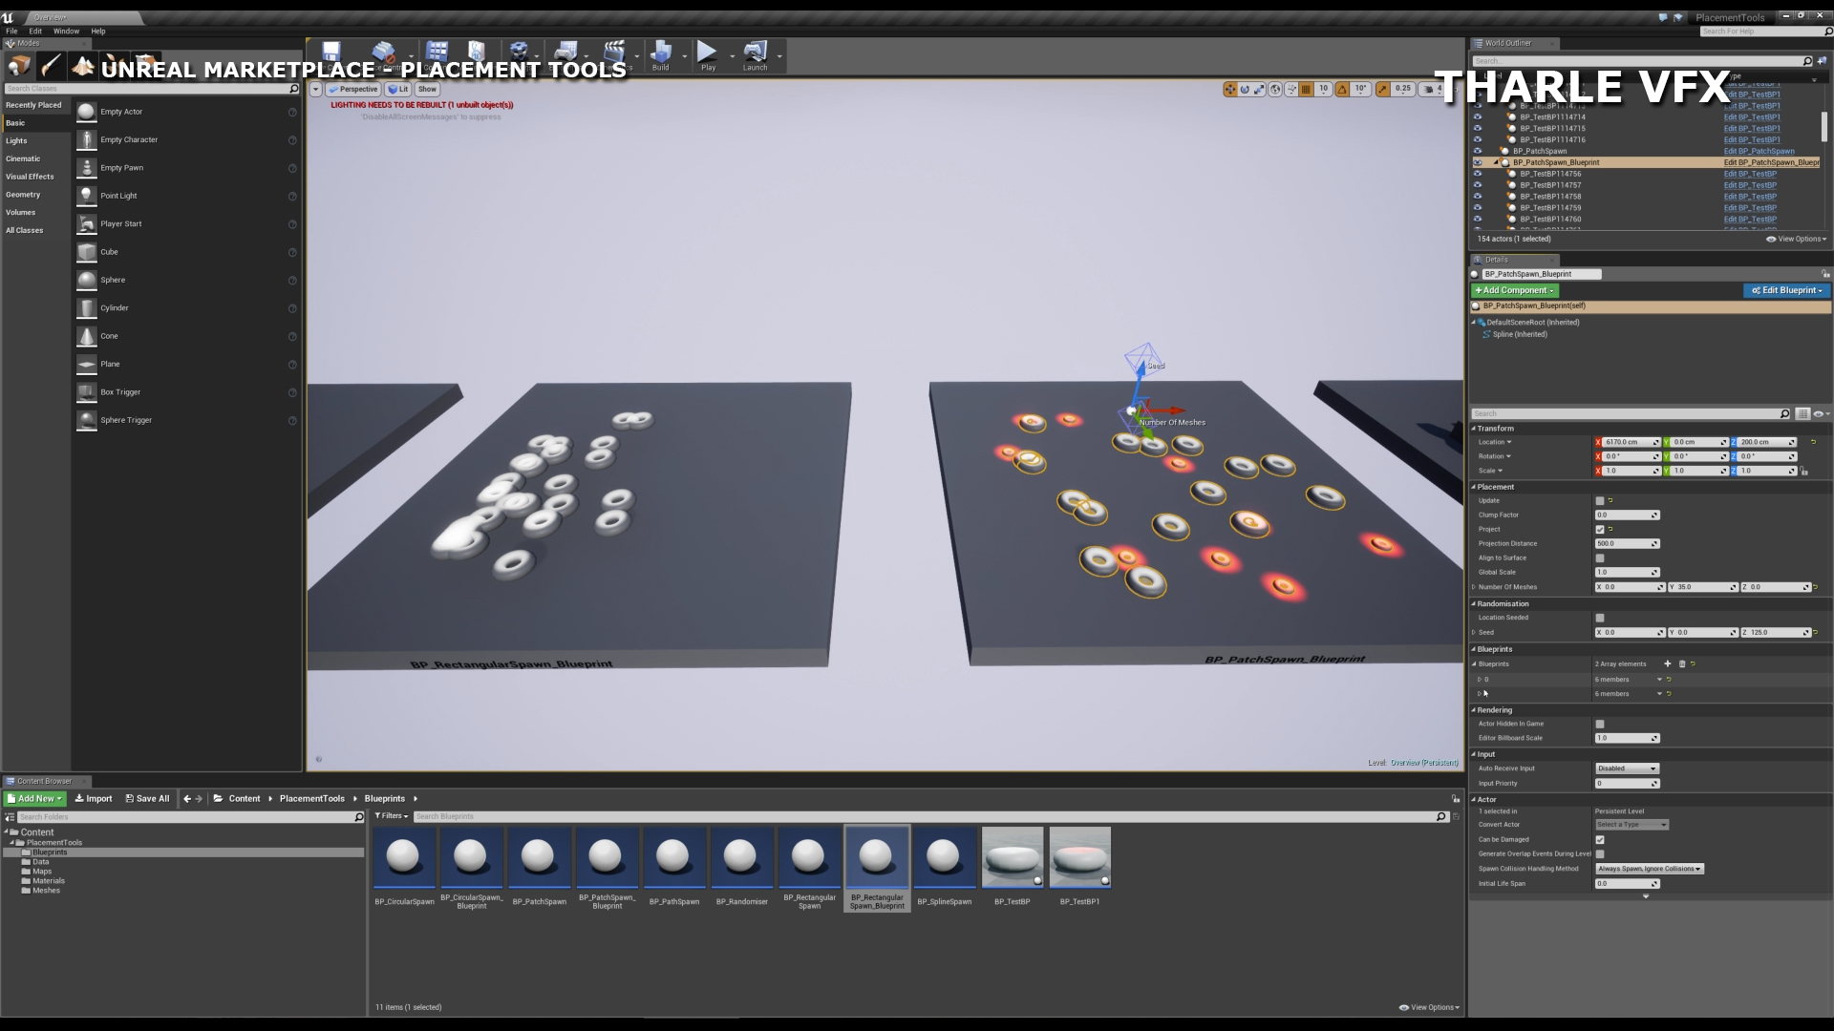Click the Build toolbar icon
The image size is (1834, 1031).
pos(661,55)
